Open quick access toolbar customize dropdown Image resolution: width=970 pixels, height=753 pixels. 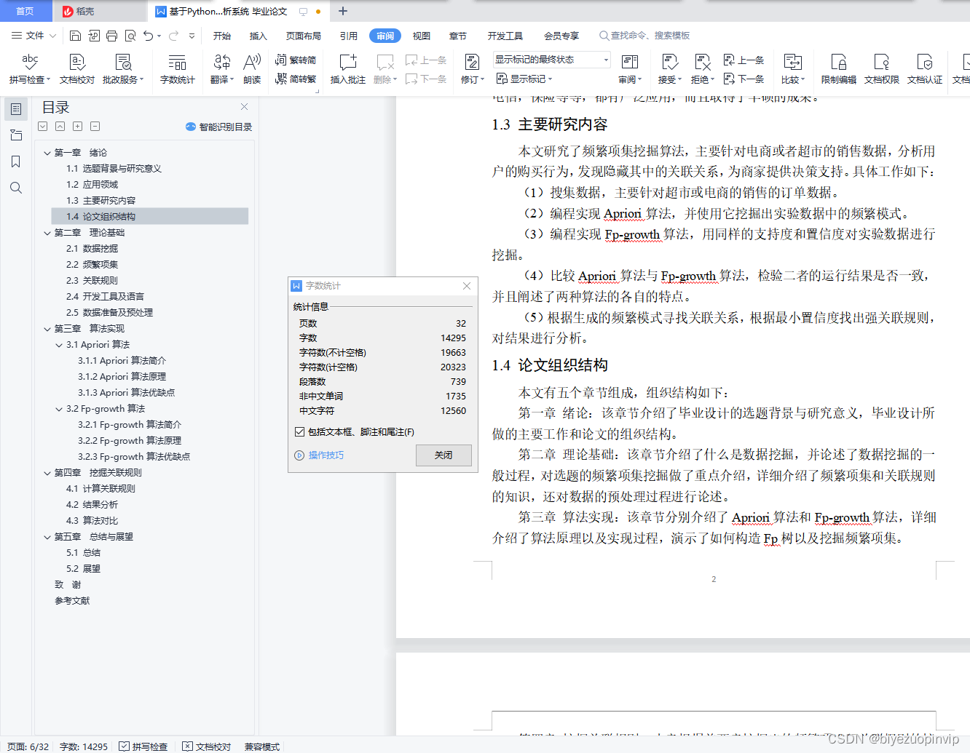coord(192,35)
